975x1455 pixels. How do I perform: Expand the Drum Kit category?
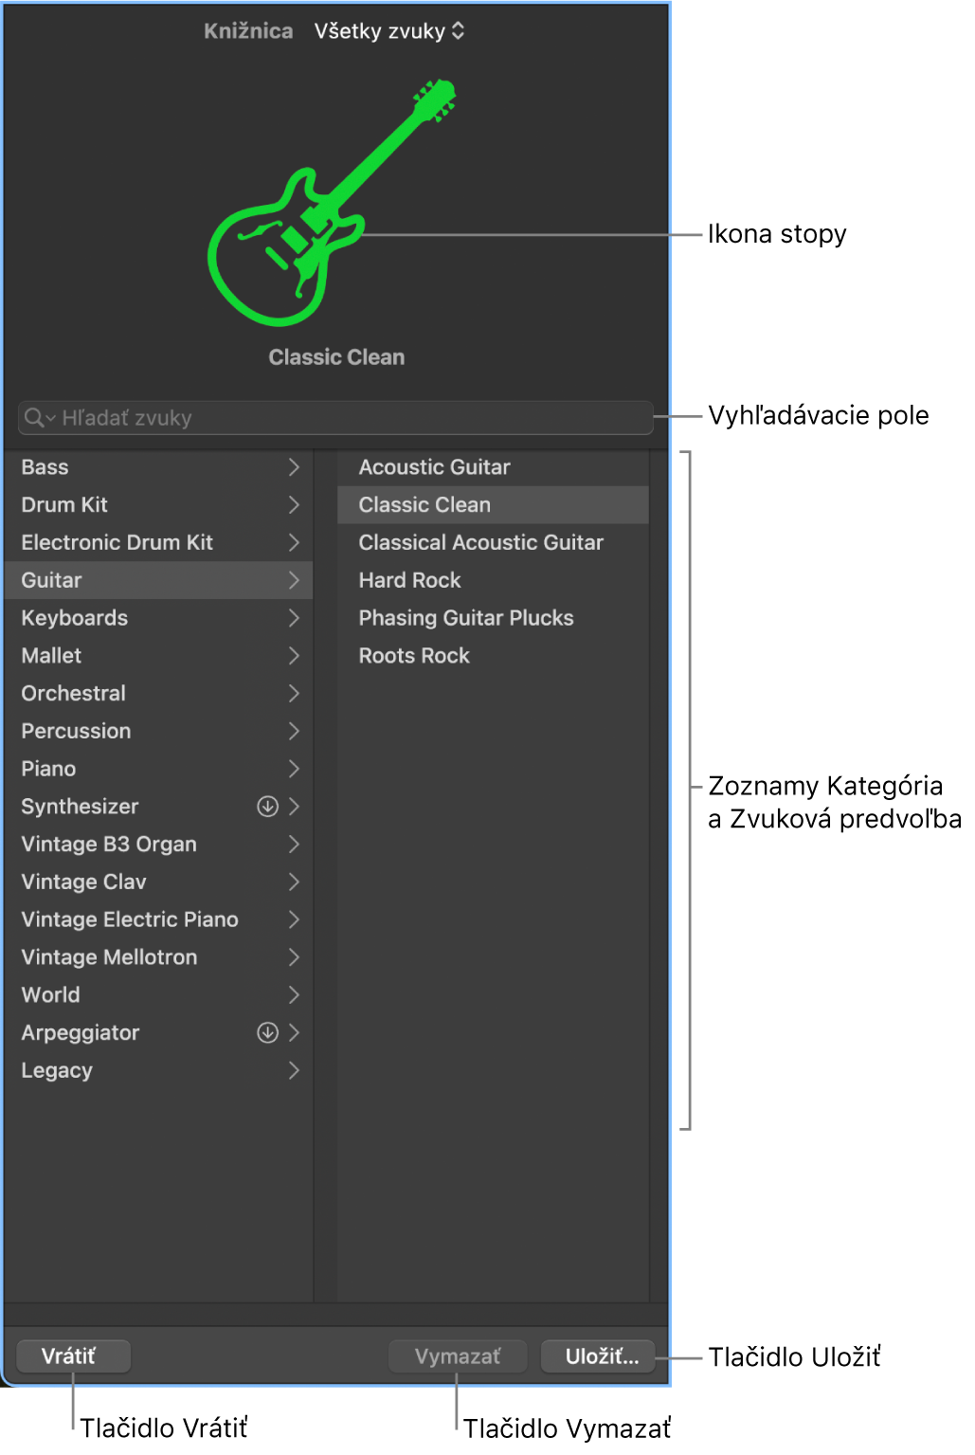[x=293, y=504]
